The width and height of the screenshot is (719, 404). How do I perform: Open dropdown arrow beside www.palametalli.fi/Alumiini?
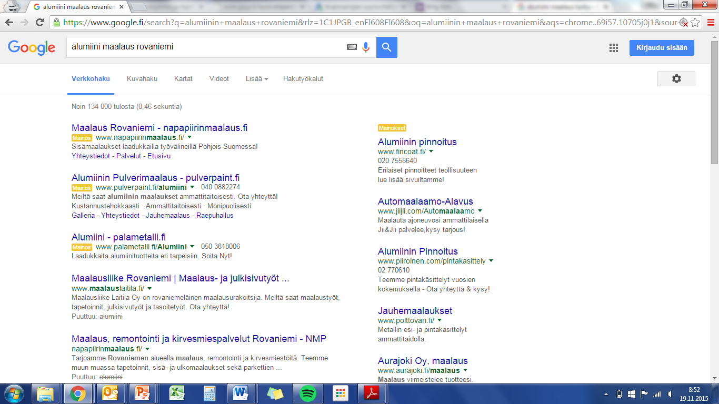pyautogui.click(x=192, y=246)
